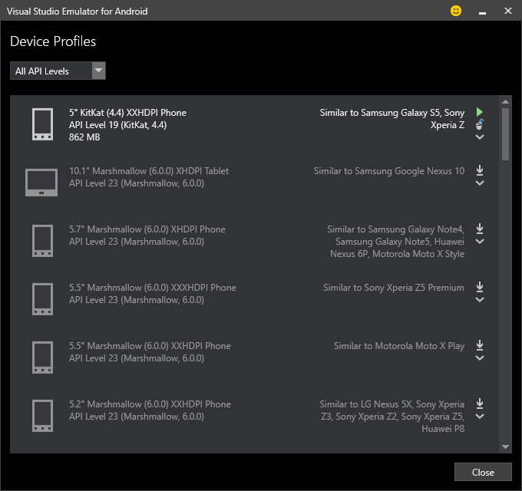Minimize the Visual Studio Emulator window
The width and height of the screenshot is (522, 491).
[482, 12]
